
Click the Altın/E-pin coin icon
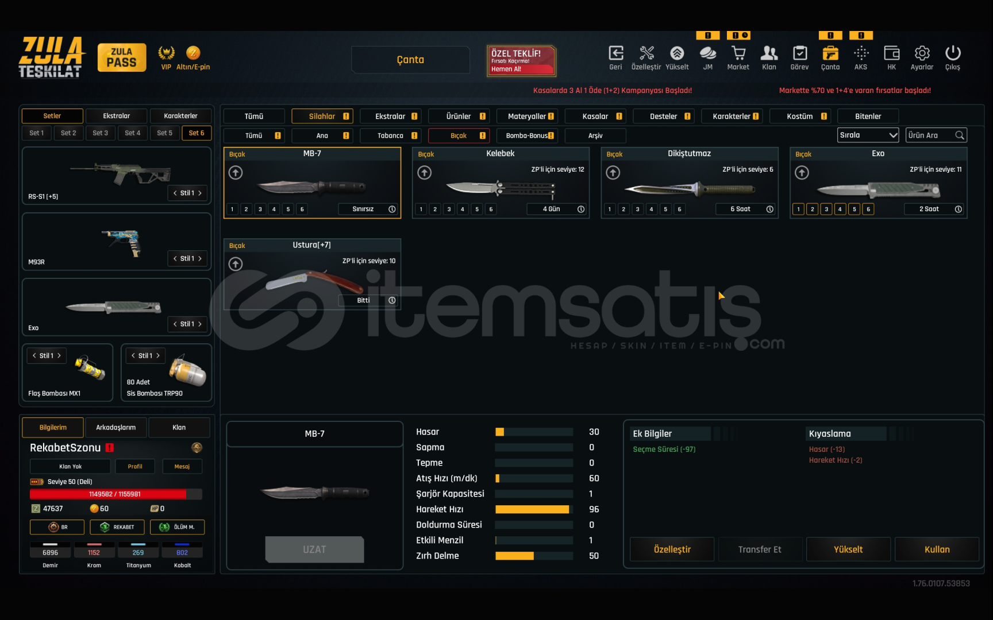[193, 53]
